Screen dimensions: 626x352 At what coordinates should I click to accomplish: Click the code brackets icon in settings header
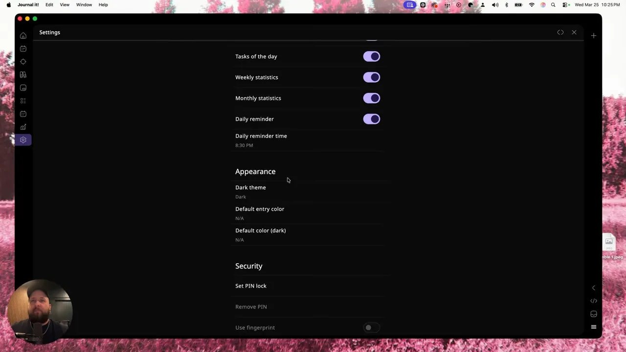[560, 32]
